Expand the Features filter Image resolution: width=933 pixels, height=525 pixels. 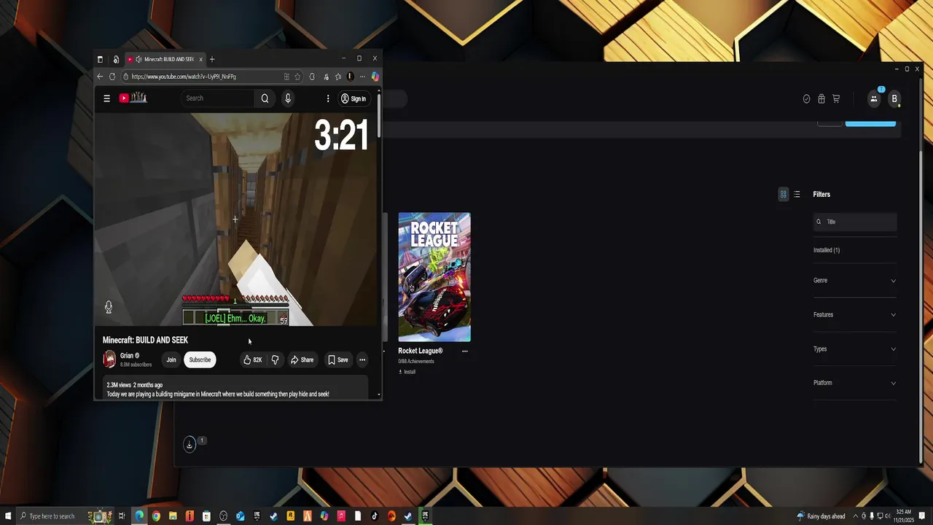(x=855, y=315)
